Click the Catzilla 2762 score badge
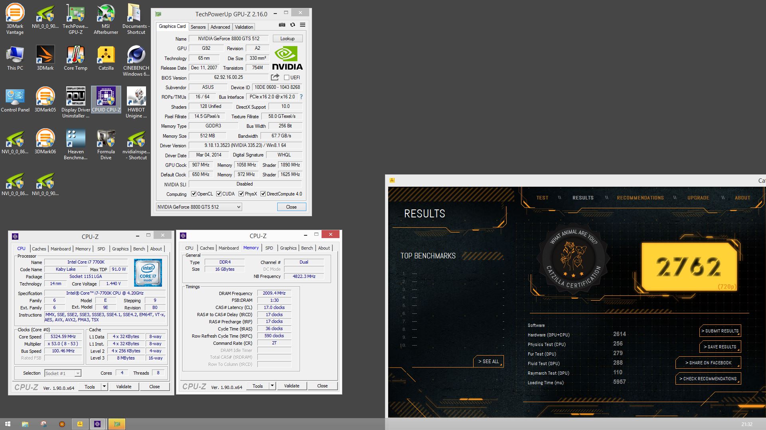 (x=689, y=267)
